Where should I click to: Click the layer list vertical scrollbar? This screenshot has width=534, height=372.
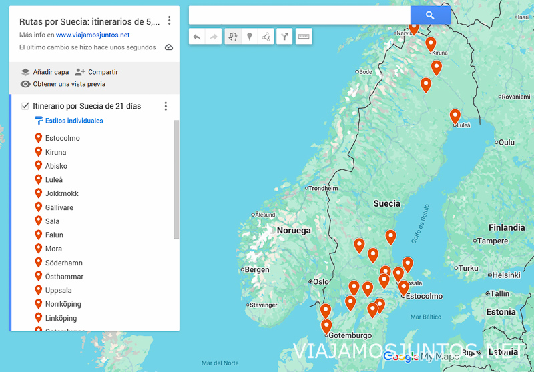(x=176, y=179)
